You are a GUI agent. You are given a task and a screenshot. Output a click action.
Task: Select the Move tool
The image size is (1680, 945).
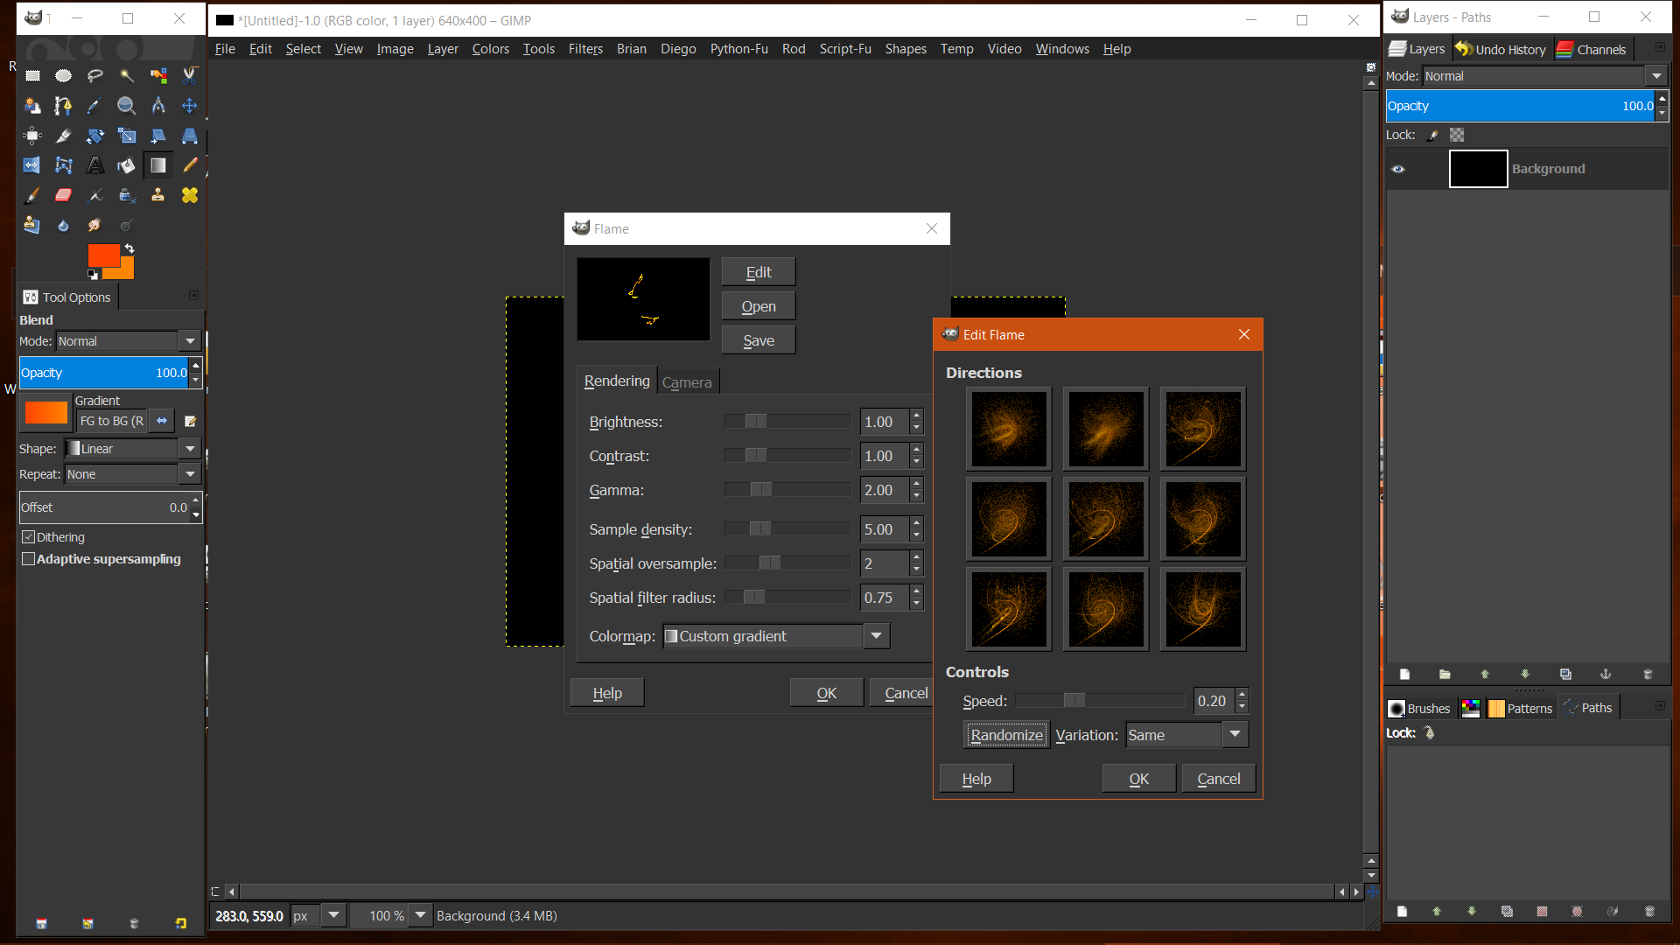coord(190,106)
